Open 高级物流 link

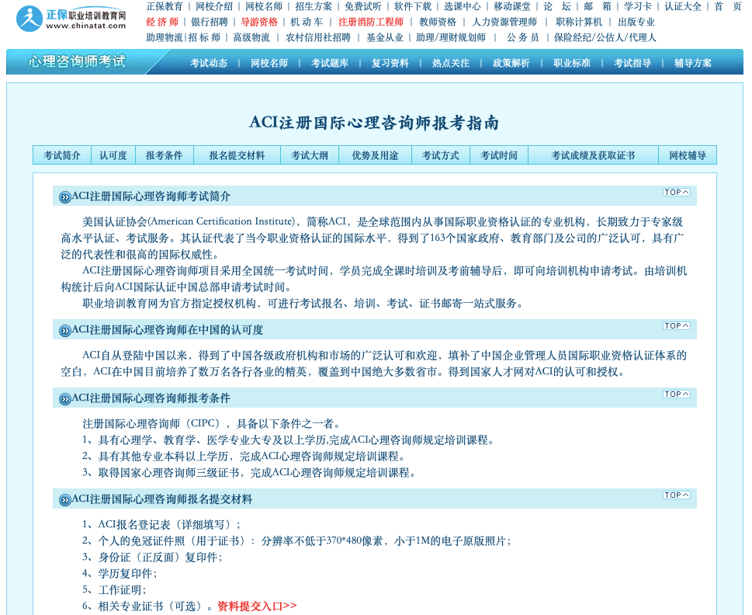pos(251,37)
